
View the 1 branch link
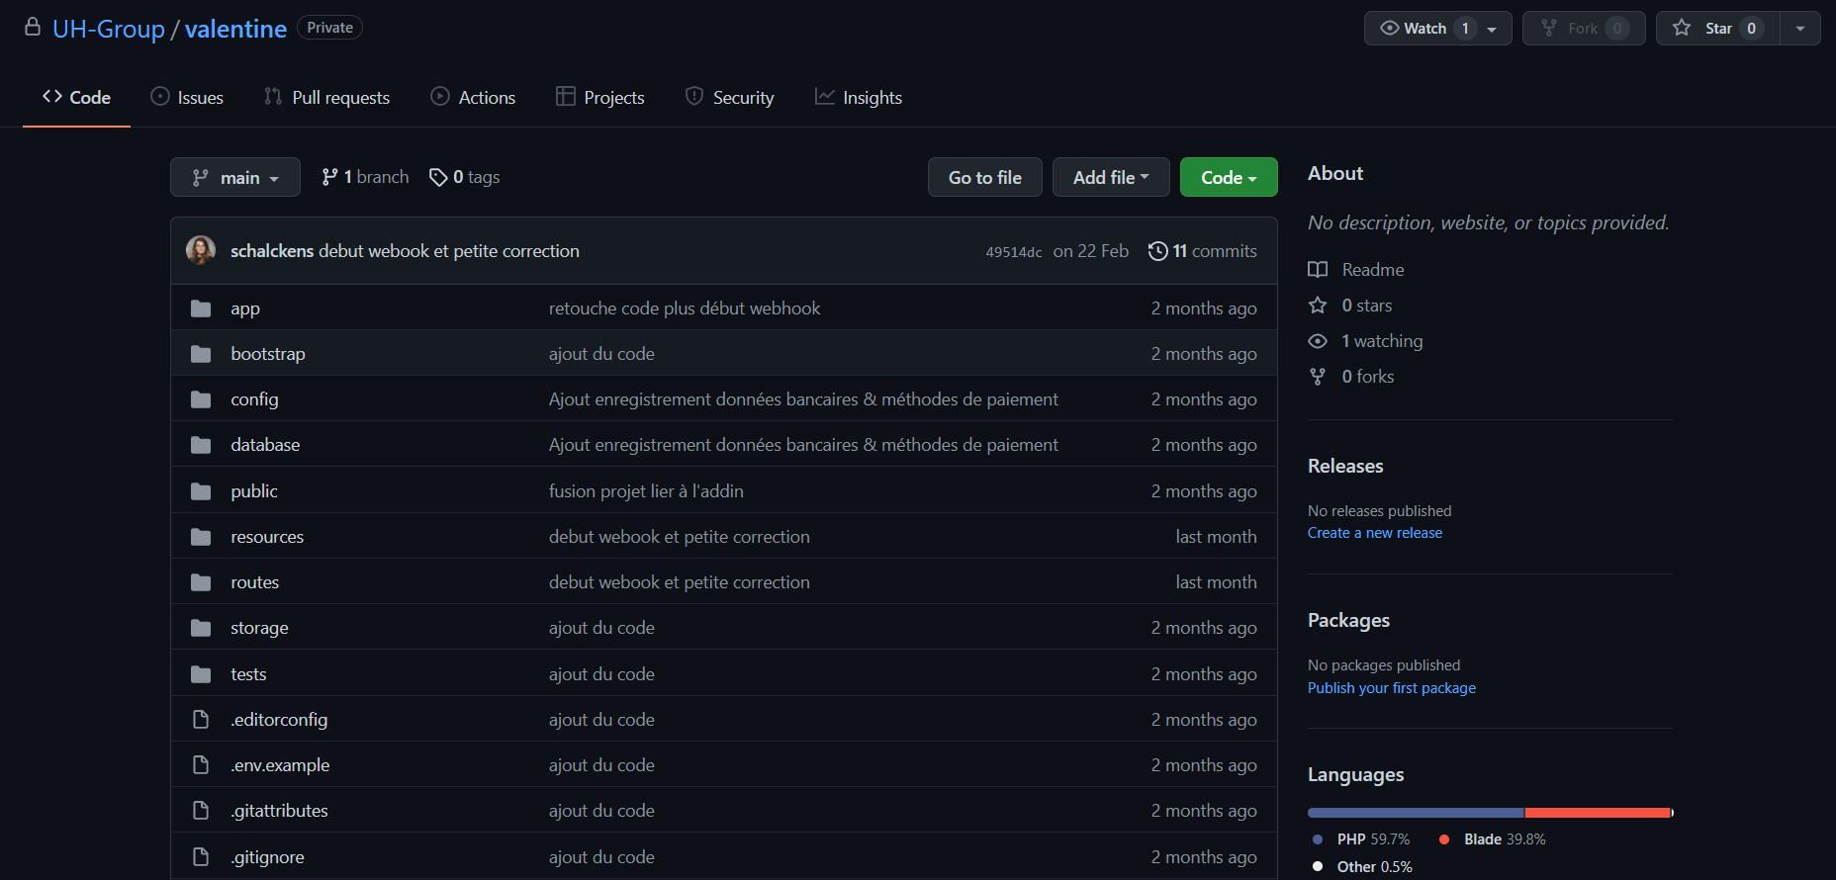365,177
